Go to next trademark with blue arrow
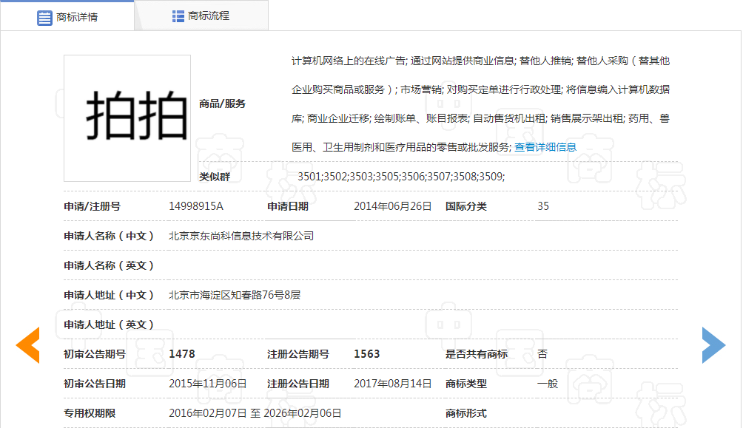The image size is (743, 428). click(713, 345)
